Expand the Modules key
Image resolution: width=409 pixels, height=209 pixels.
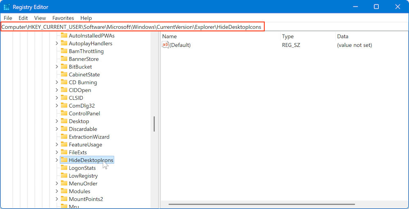[56, 191]
